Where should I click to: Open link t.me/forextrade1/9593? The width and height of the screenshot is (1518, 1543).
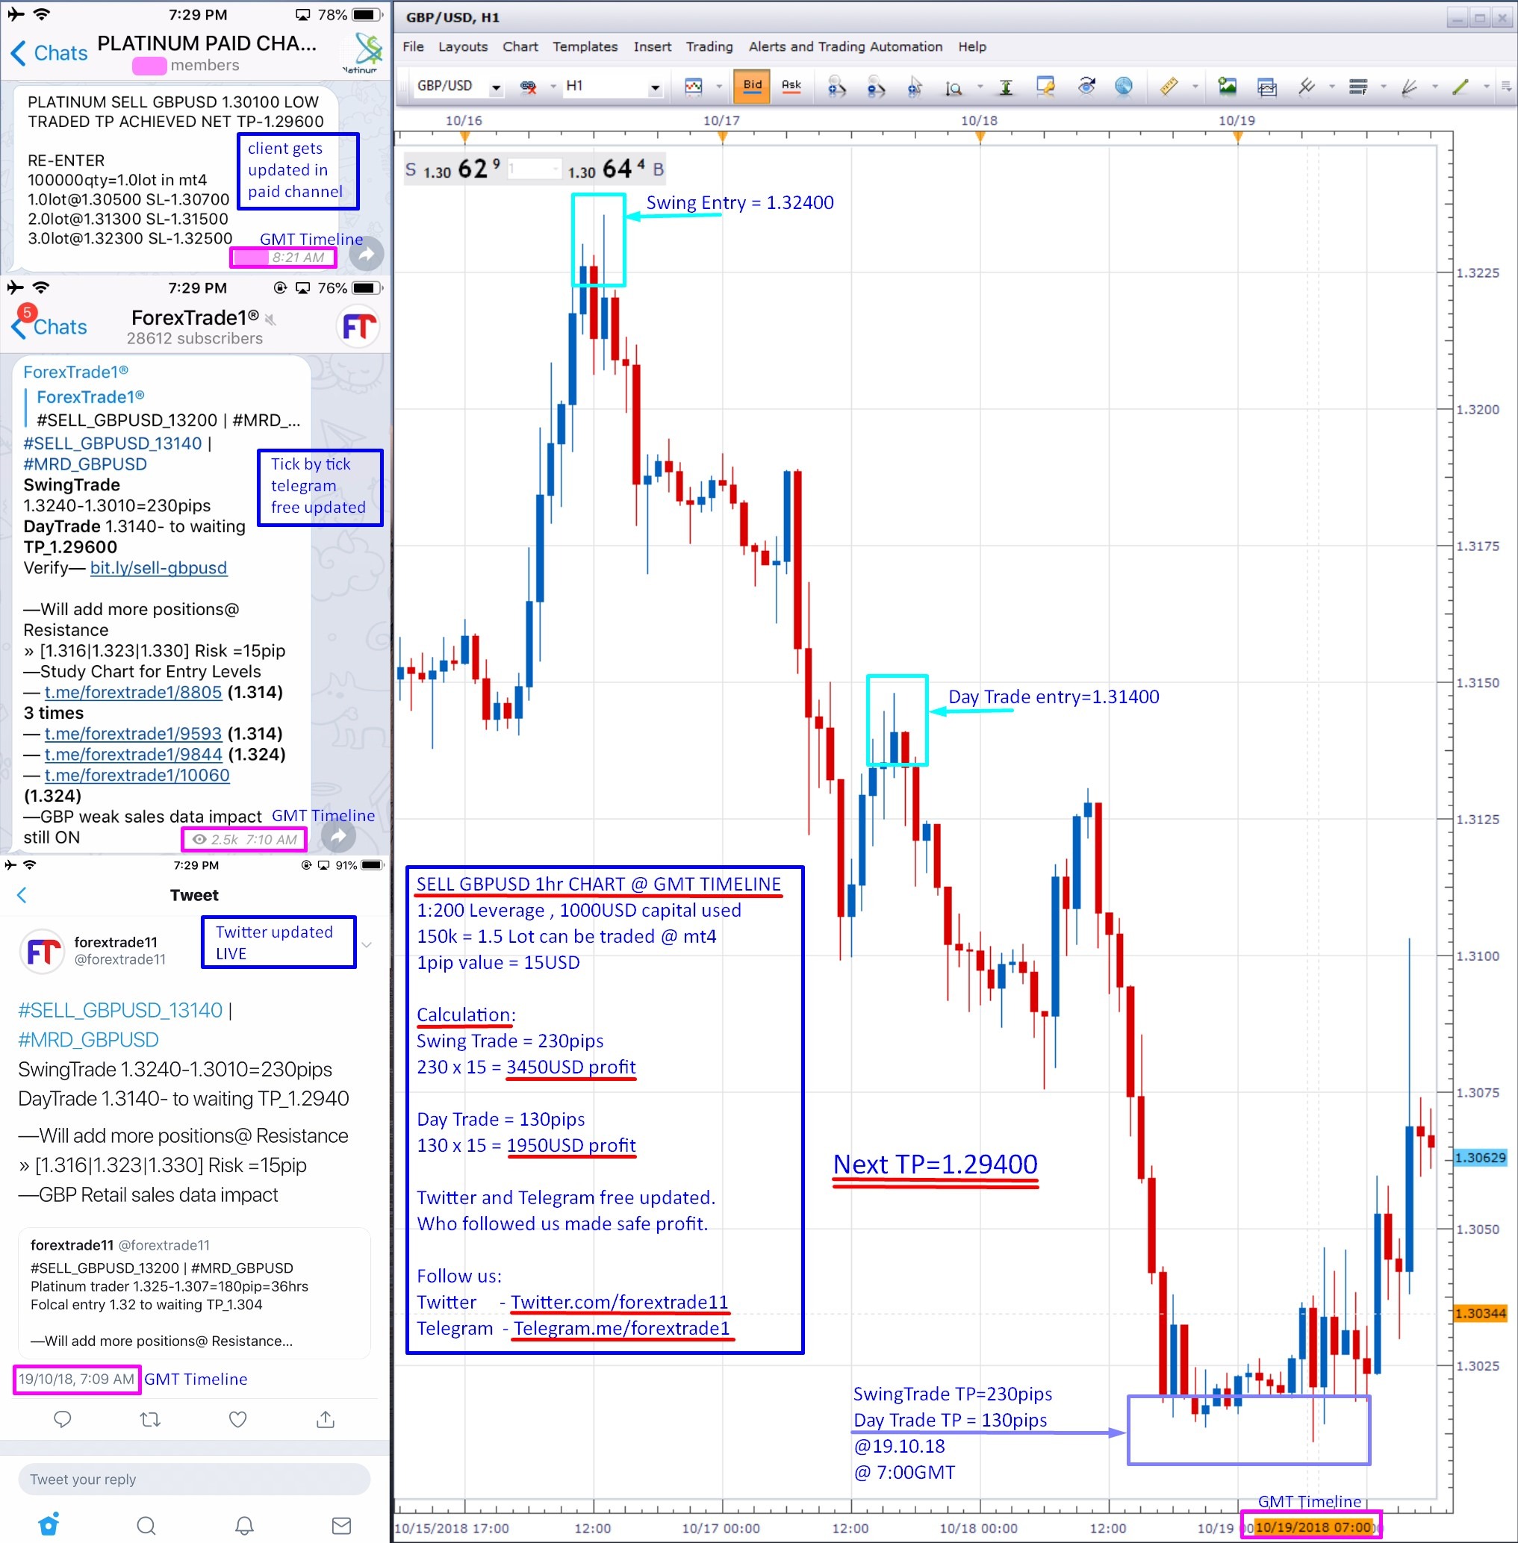pos(133,733)
